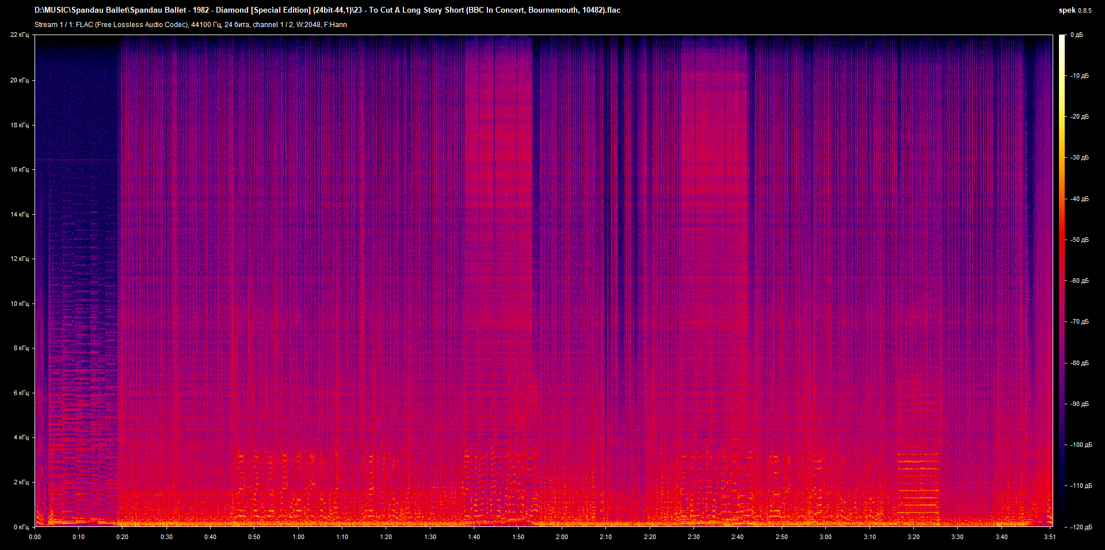
Task: Select the 10 kHz frequency axis label
Action: [x=20, y=304]
